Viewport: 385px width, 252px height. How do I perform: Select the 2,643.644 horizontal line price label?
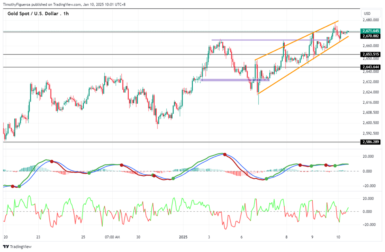(x=371, y=67)
